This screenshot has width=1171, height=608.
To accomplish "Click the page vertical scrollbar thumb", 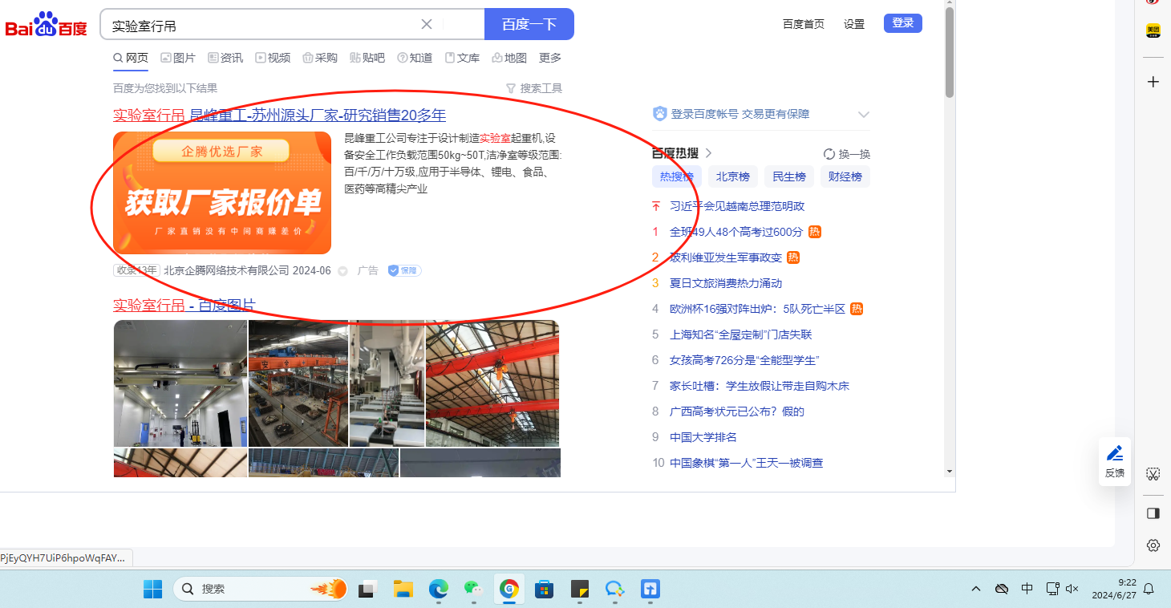I will tap(950, 53).
